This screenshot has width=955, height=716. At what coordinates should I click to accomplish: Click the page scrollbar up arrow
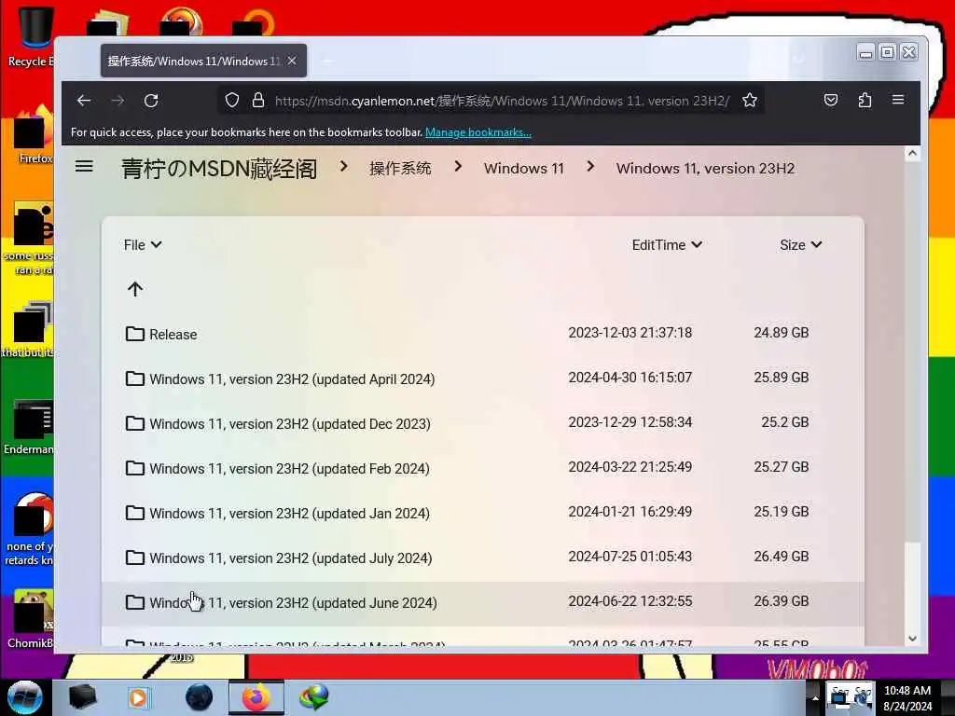[912, 154]
